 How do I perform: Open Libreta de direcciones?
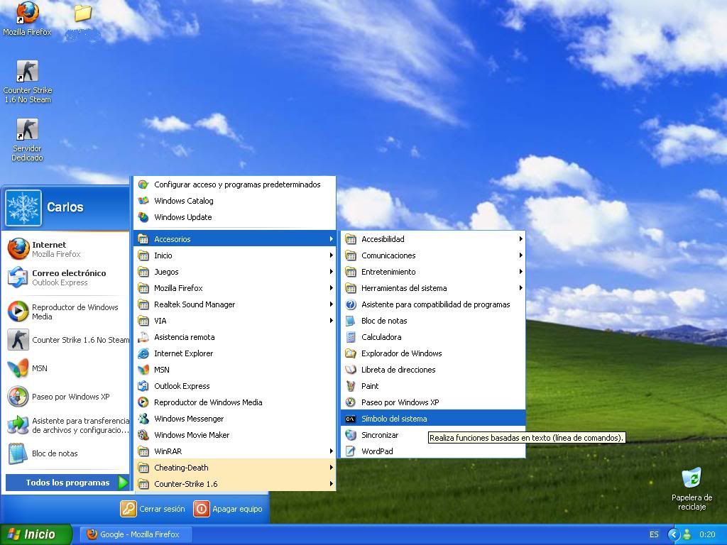[433, 369]
